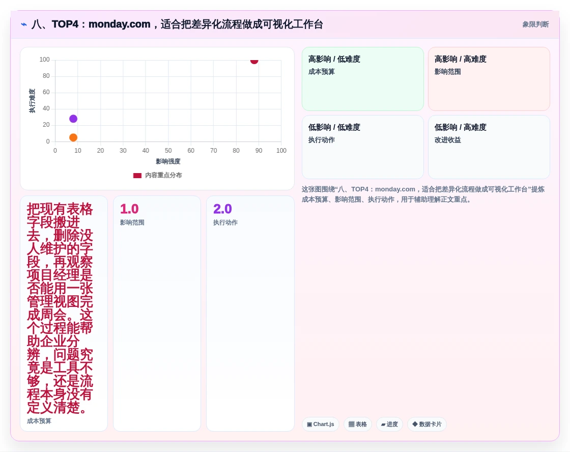
Task: Click the red data point at top of chart
Action: 254,61
